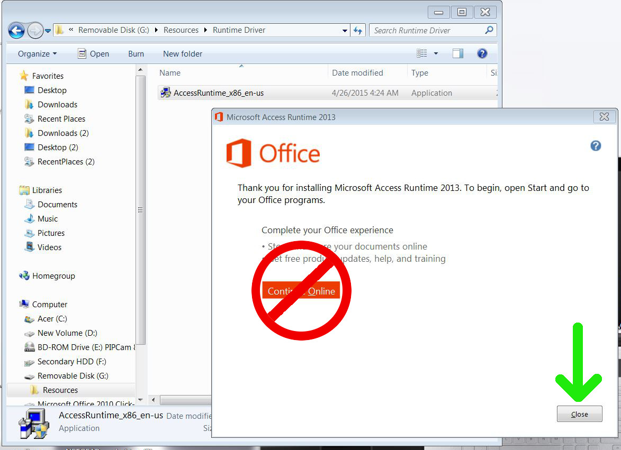The image size is (621, 450).
Task: Click the navigation pane scroll down arrow
Action: coord(140,401)
